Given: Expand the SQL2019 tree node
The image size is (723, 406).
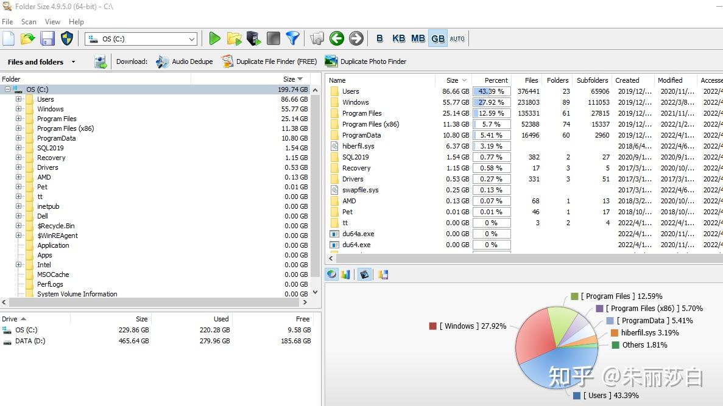Looking at the screenshot, I should coord(18,148).
